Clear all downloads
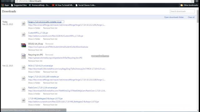The width and height of the screenshot is (200, 112). 191,17
